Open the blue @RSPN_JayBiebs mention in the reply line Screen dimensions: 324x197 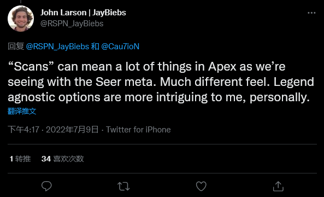tap(57, 47)
